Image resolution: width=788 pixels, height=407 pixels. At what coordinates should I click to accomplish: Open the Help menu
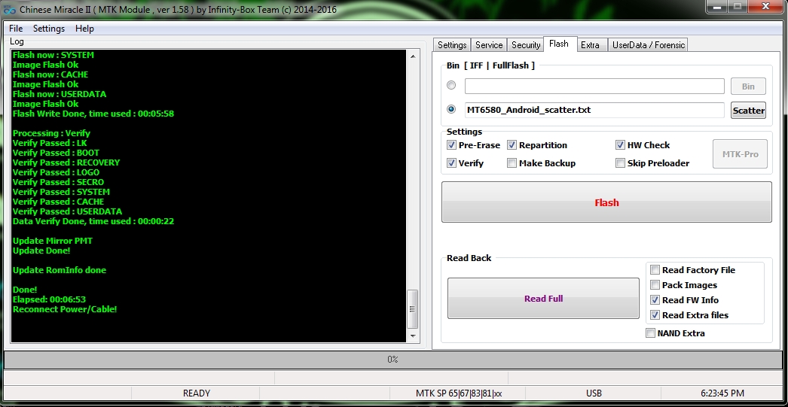point(84,29)
